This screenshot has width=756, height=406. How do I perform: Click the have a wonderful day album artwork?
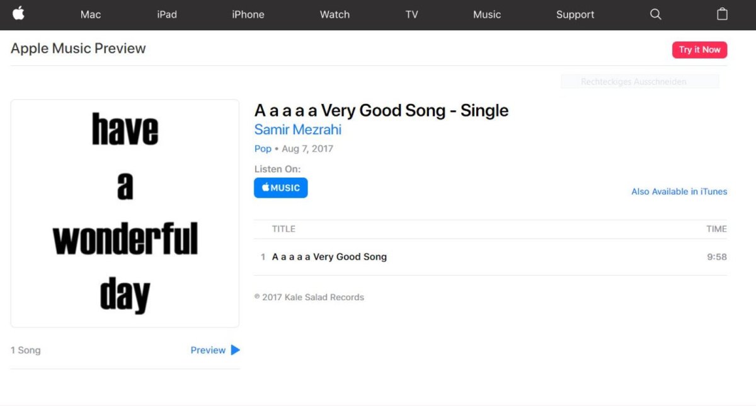click(x=125, y=213)
